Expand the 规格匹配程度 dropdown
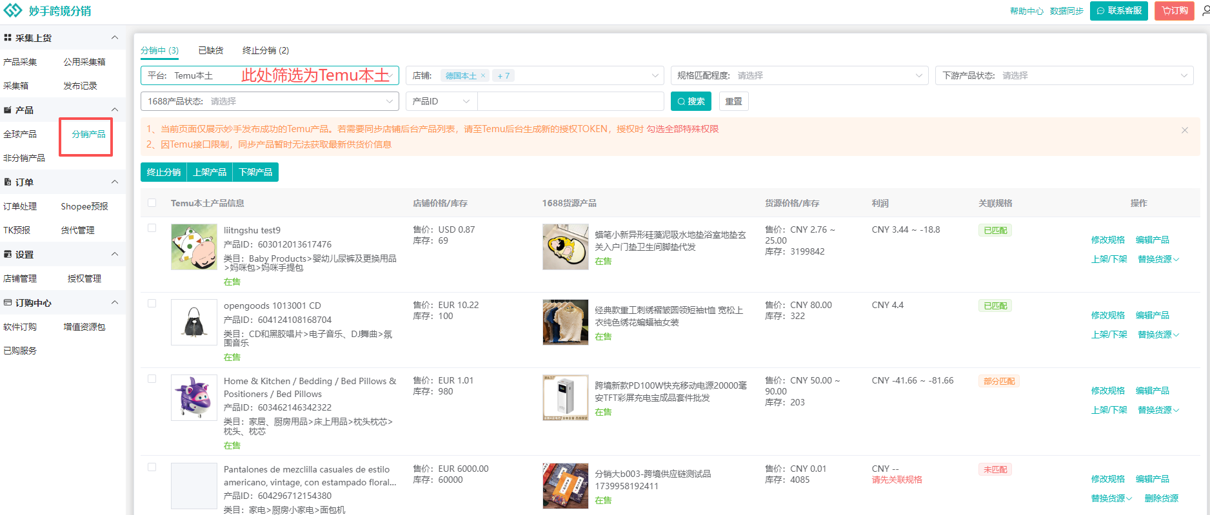The image size is (1210, 515). [x=800, y=75]
